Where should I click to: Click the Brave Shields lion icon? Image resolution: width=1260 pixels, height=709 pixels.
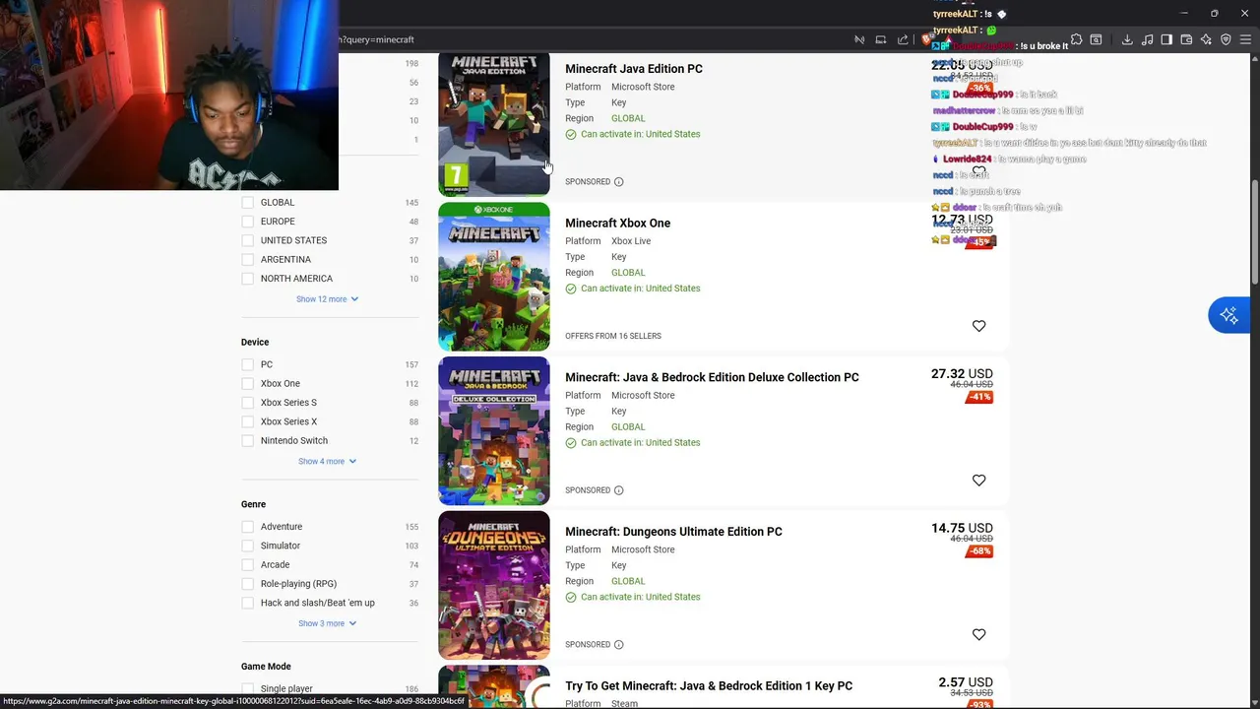pyautogui.click(x=926, y=39)
